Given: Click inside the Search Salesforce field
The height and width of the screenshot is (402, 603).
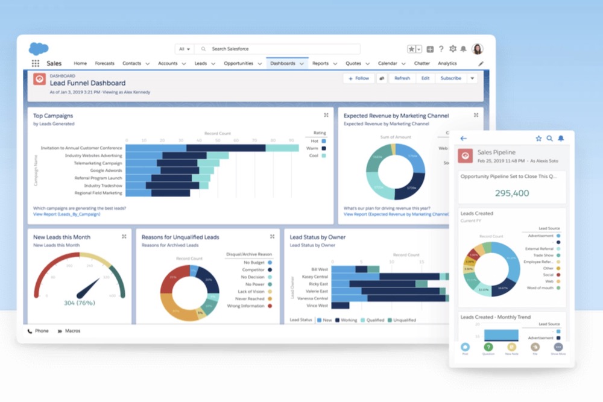Looking at the screenshot, I should click(253, 49).
